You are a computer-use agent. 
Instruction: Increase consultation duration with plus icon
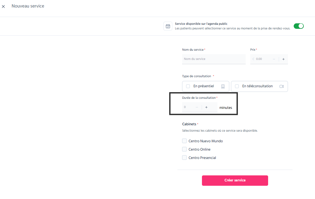pyautogui.click(x=206, y=107)
